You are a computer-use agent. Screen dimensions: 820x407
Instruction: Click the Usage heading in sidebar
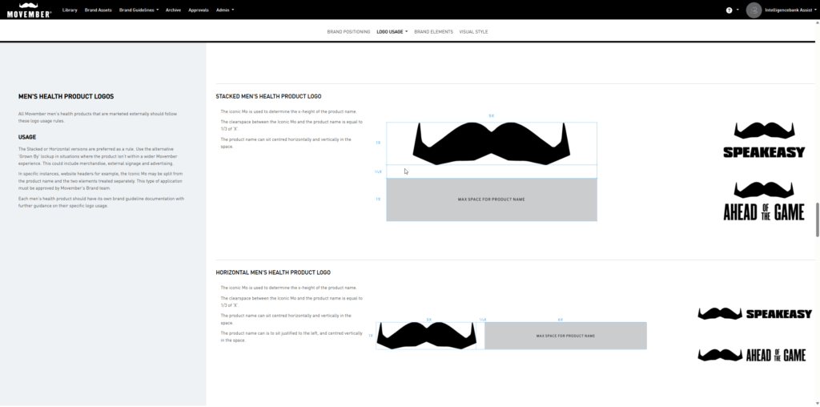click(27, 137)
